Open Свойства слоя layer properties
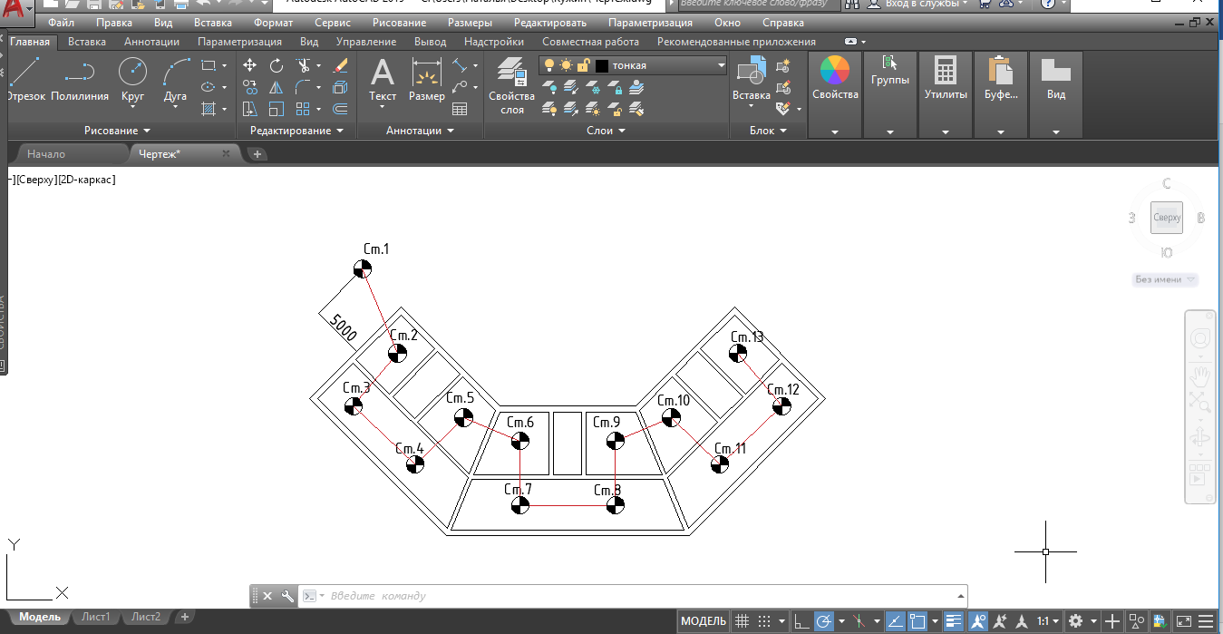This screenshot has width=1223, height=634. [x=512, y=86]
